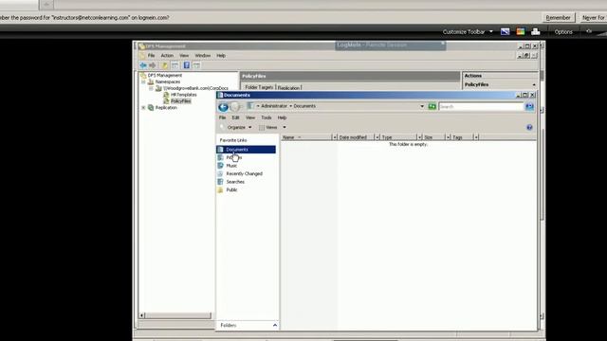Switch to the Folder Targets tab

(x=259, y=87)
